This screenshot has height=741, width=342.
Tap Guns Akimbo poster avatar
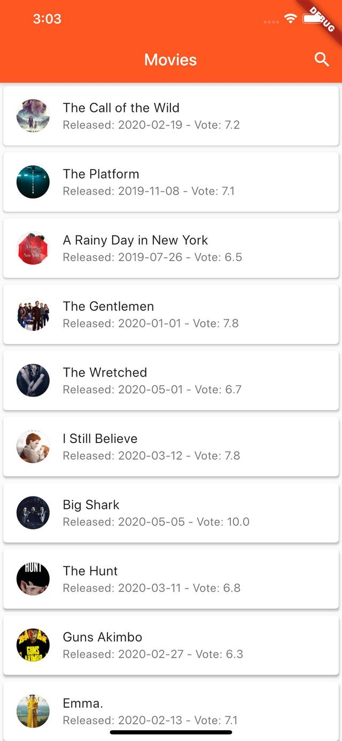click(x=33, y=645)
